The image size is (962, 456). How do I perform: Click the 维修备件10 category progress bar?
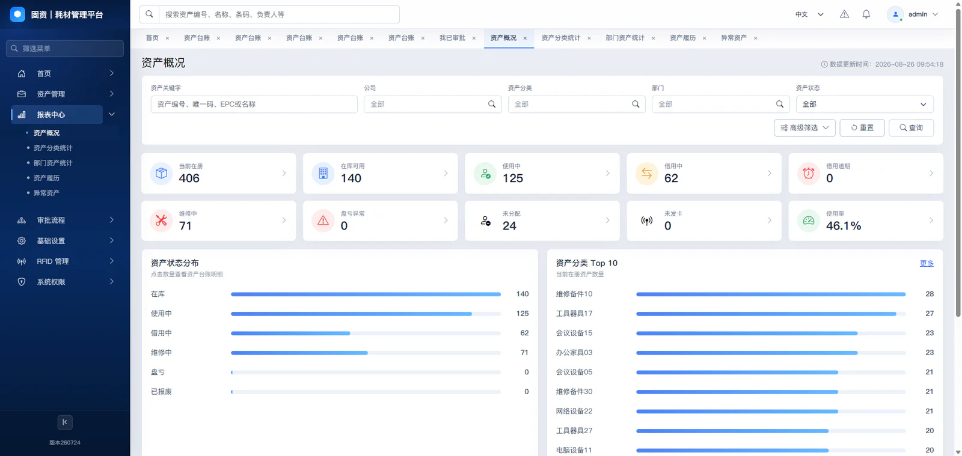pyautogui.click(x=771, y=294)
